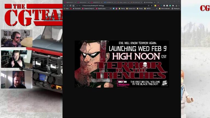Go to the browser home page icon

tap(73, 5)
